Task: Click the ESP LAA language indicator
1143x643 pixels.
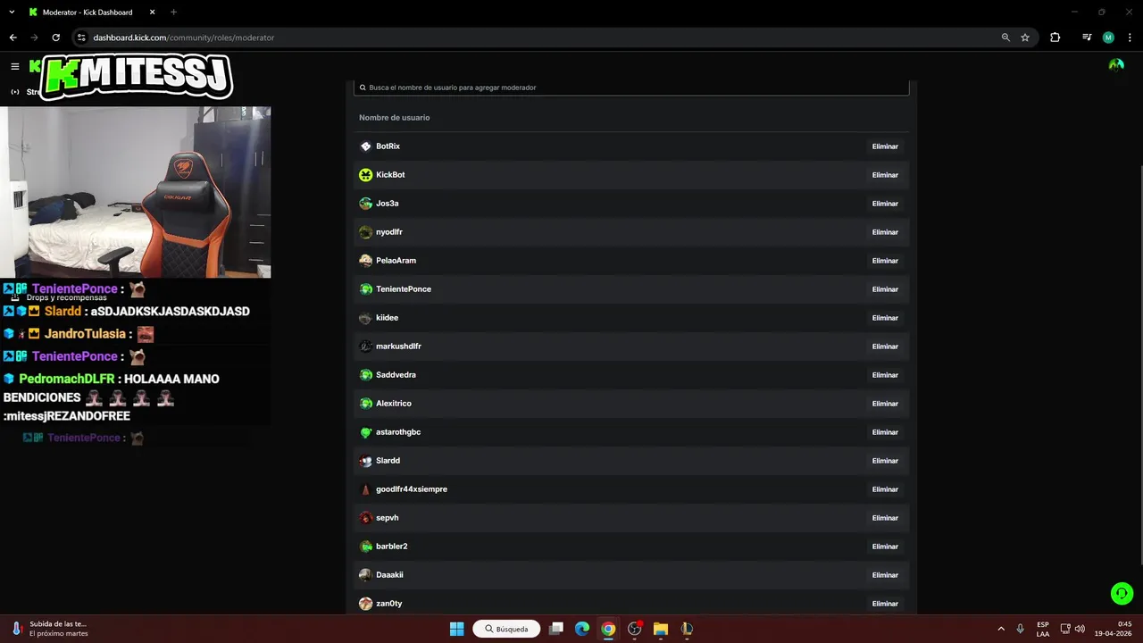Action: [x=1043, y=629]
